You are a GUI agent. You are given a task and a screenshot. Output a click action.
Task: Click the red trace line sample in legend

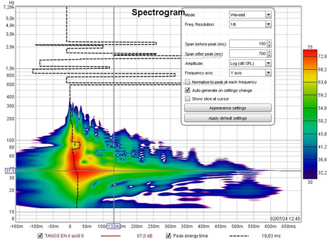click(111, 236)
